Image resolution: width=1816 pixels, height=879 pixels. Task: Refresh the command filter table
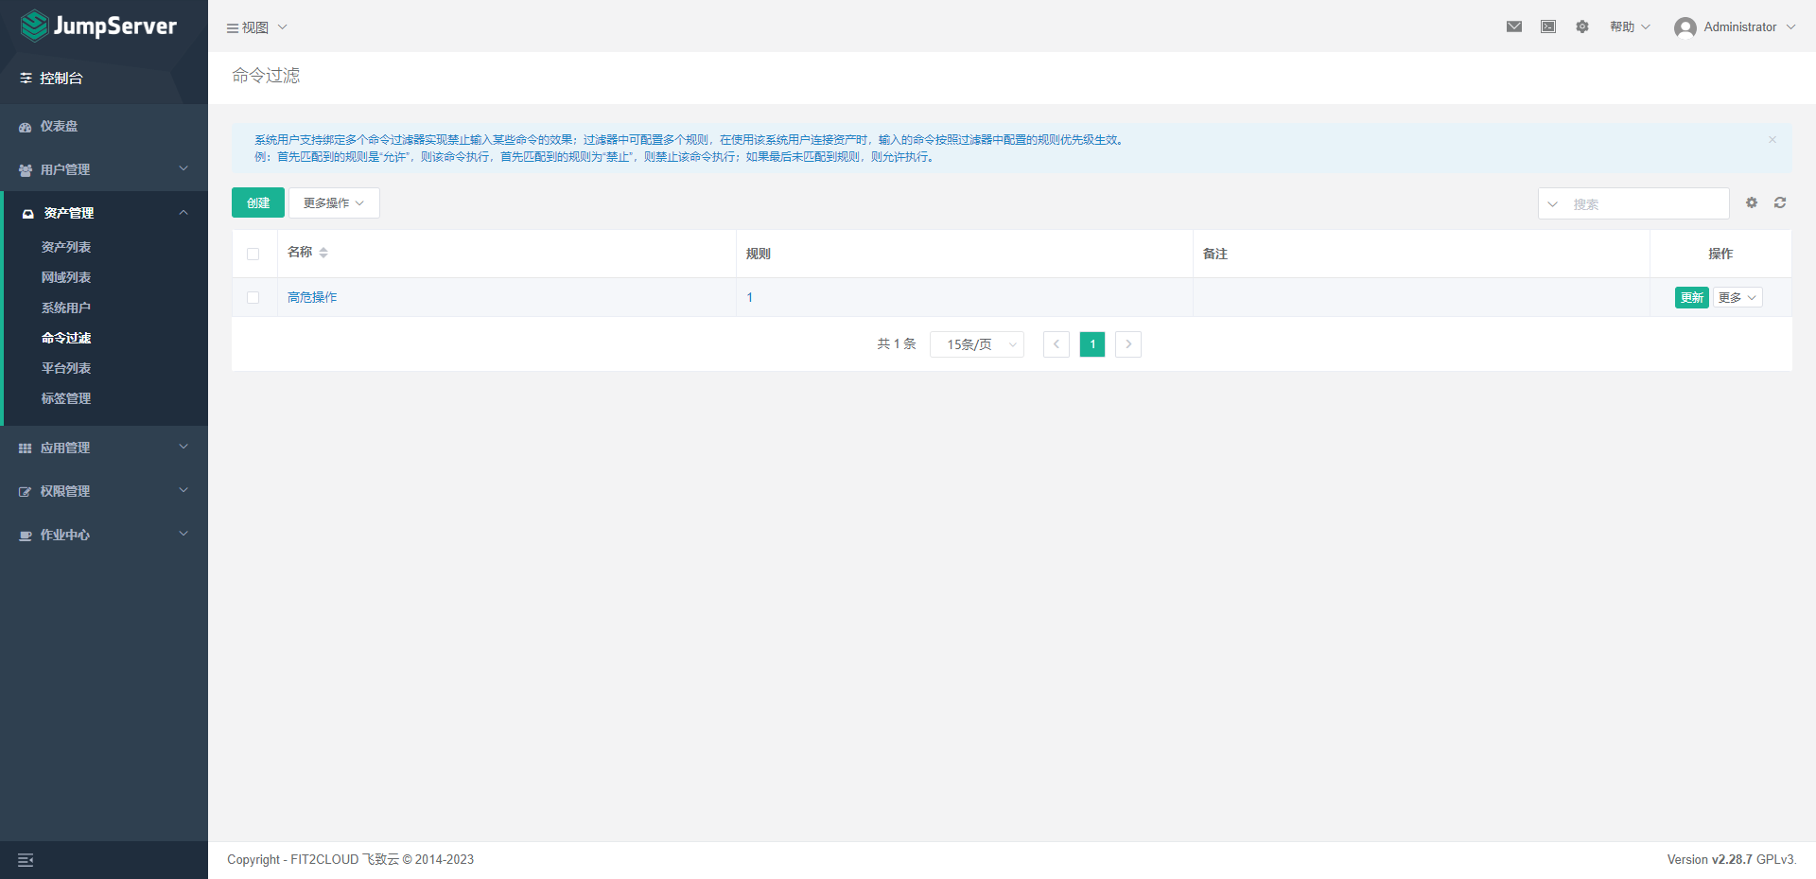point(1780,202)
